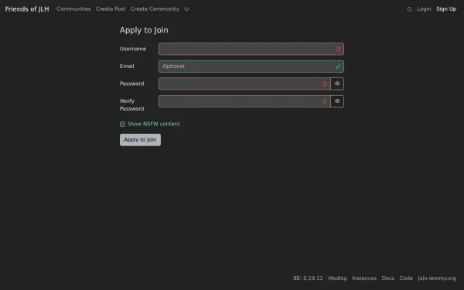This screenshot has width=464, height=290.
Task: Open the Docs footer link
Action: [x=388, y=278]
